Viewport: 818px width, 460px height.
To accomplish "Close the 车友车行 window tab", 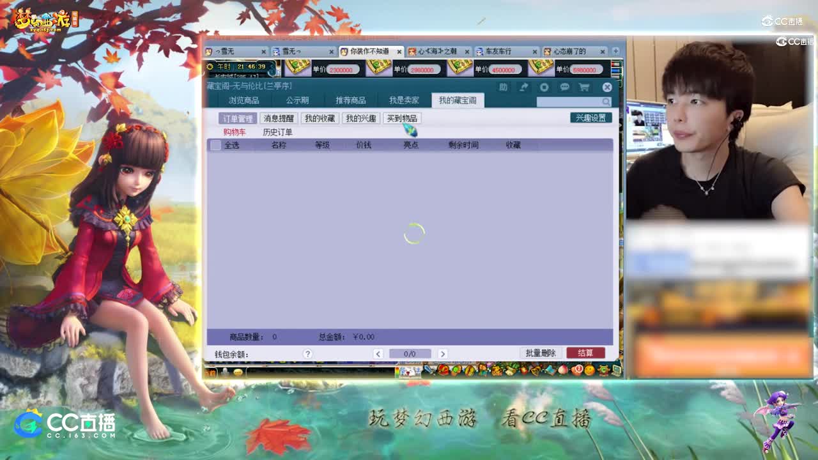I will [x=535, y=52].
